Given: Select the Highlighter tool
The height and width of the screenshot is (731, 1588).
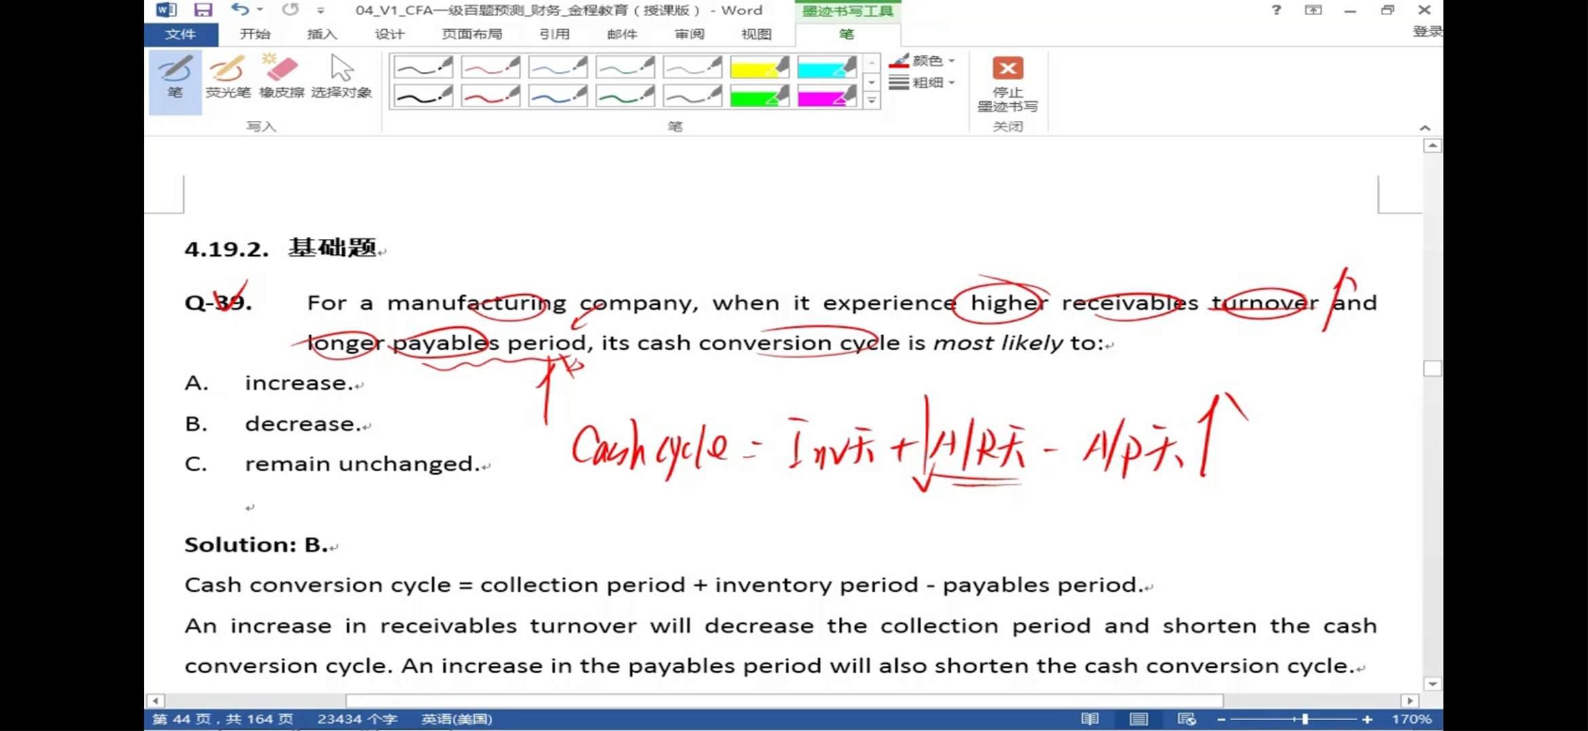Looking at the screenshot, I should pyautogui.click(x=228, y=77).
